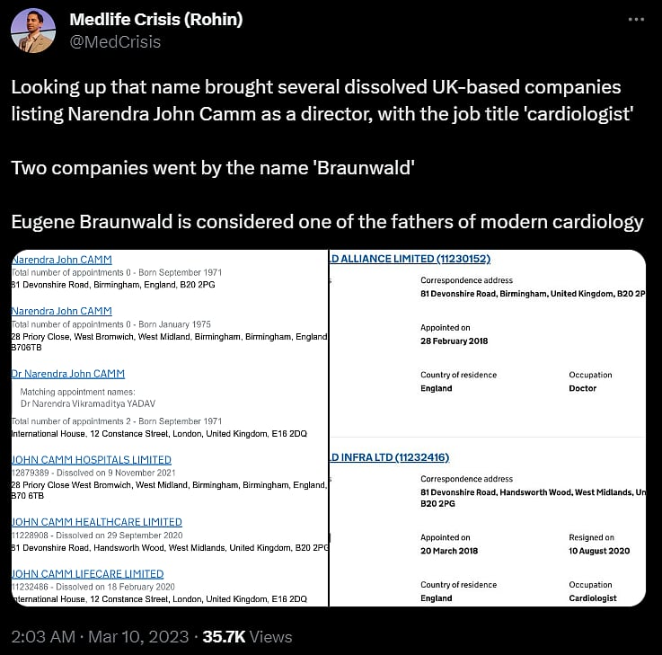Click JOHN CAMM HOSPITALS LIMITED link

91,459
